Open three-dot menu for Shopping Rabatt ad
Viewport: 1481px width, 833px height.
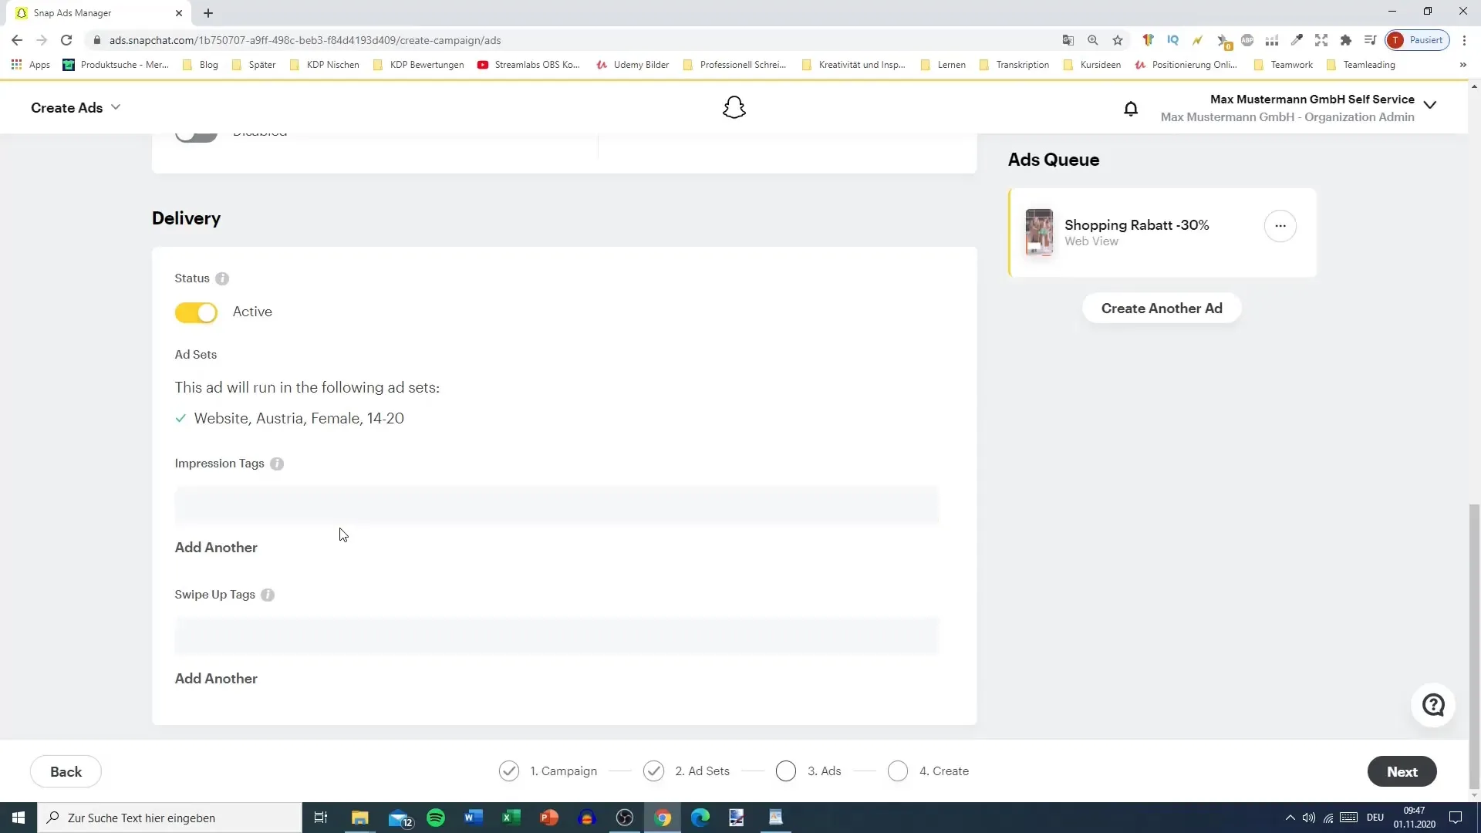click(x=1280, y=226)
